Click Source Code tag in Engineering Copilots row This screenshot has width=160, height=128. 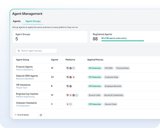tap(94, 95)
